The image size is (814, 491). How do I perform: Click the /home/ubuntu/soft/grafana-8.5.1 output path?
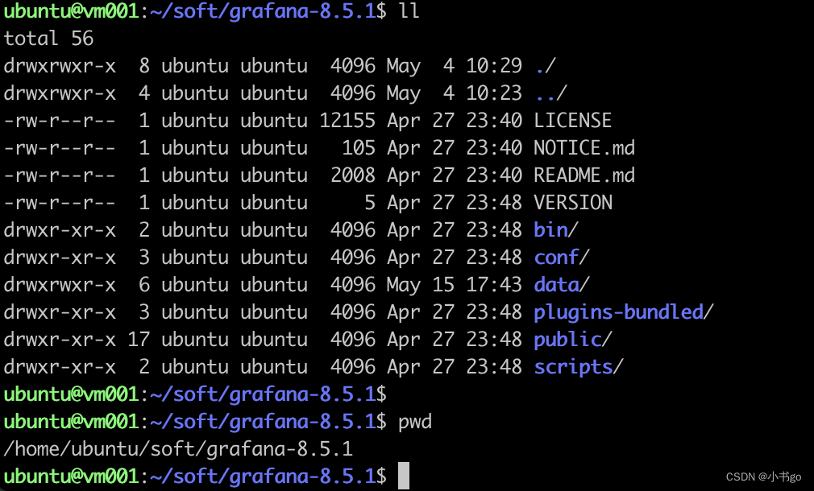(x=178, y=449)
